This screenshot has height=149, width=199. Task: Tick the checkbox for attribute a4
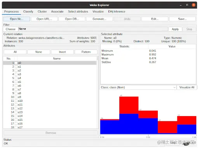click(16, 78)
